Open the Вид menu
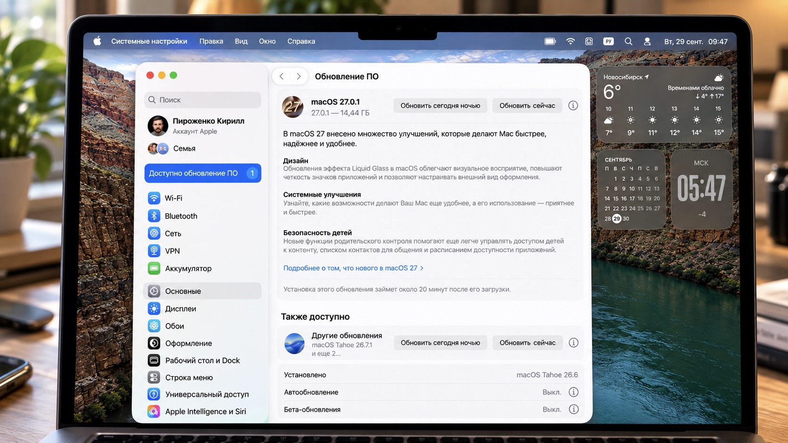 point(241,41)
